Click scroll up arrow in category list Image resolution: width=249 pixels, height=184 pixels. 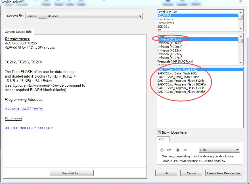[241, 12]
